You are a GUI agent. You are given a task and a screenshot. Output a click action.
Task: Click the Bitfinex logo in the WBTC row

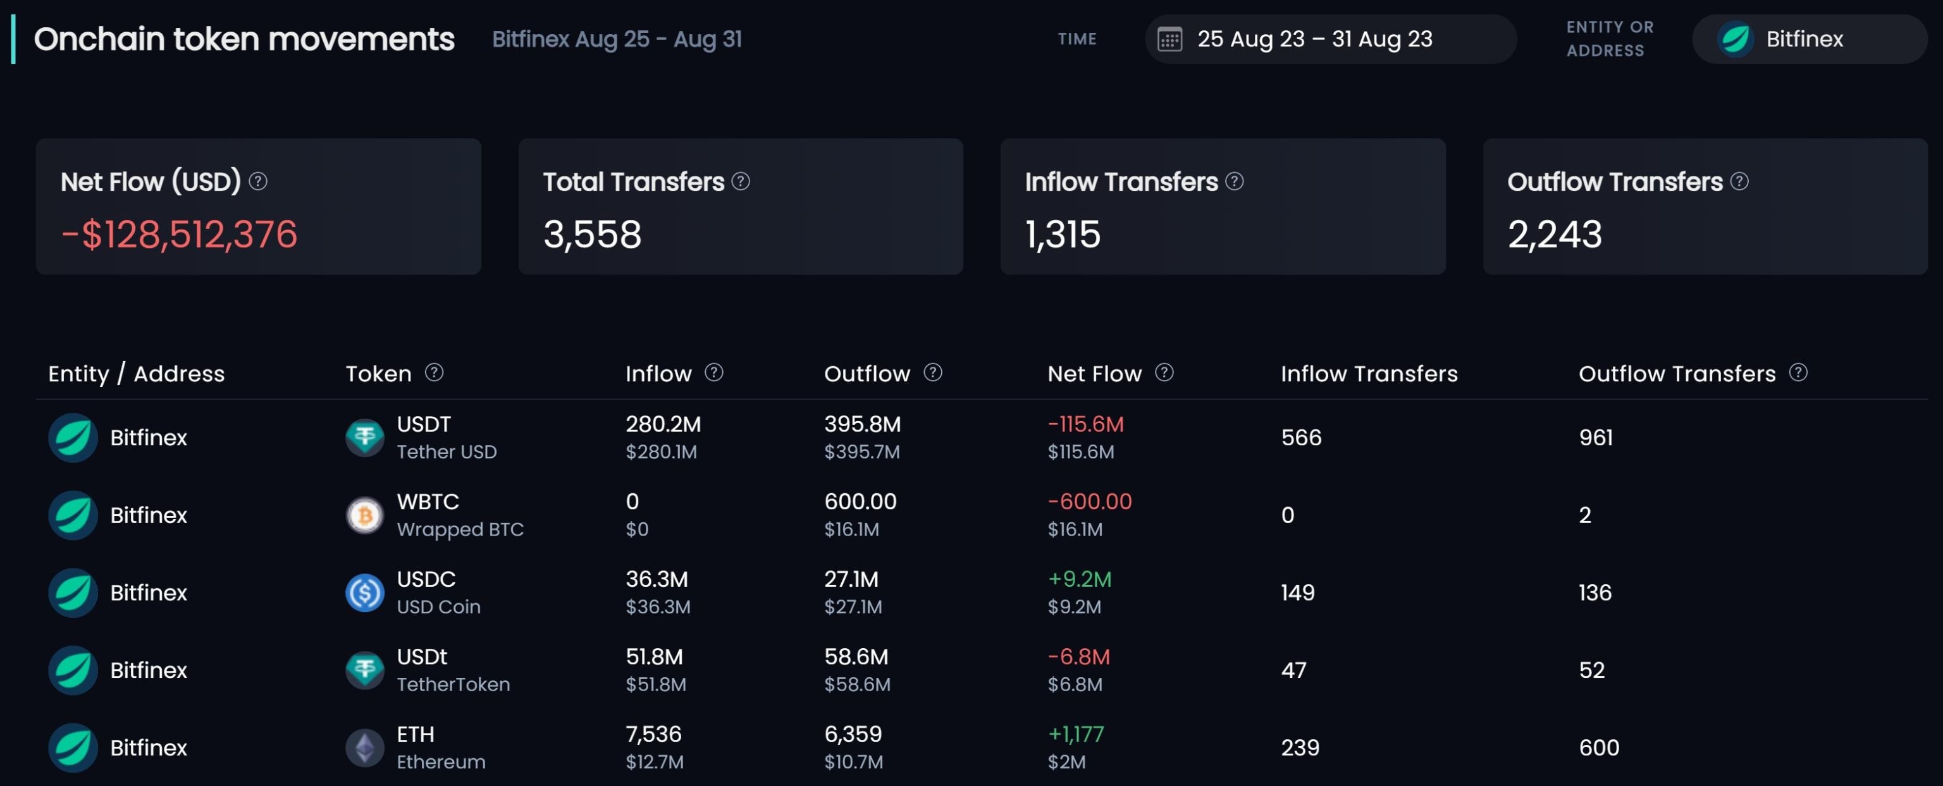click(x=73, y=515)
